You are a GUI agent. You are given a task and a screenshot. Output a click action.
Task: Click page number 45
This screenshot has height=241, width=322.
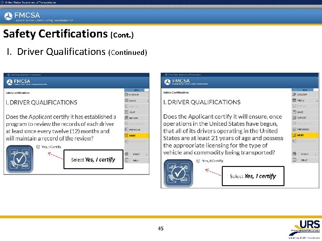point(161,229)
